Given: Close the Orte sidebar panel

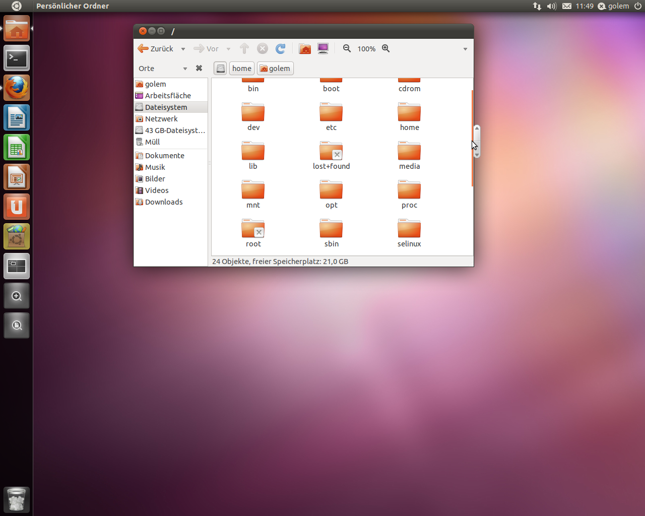Looking at the screenshot, I should [x=199, y=68].
